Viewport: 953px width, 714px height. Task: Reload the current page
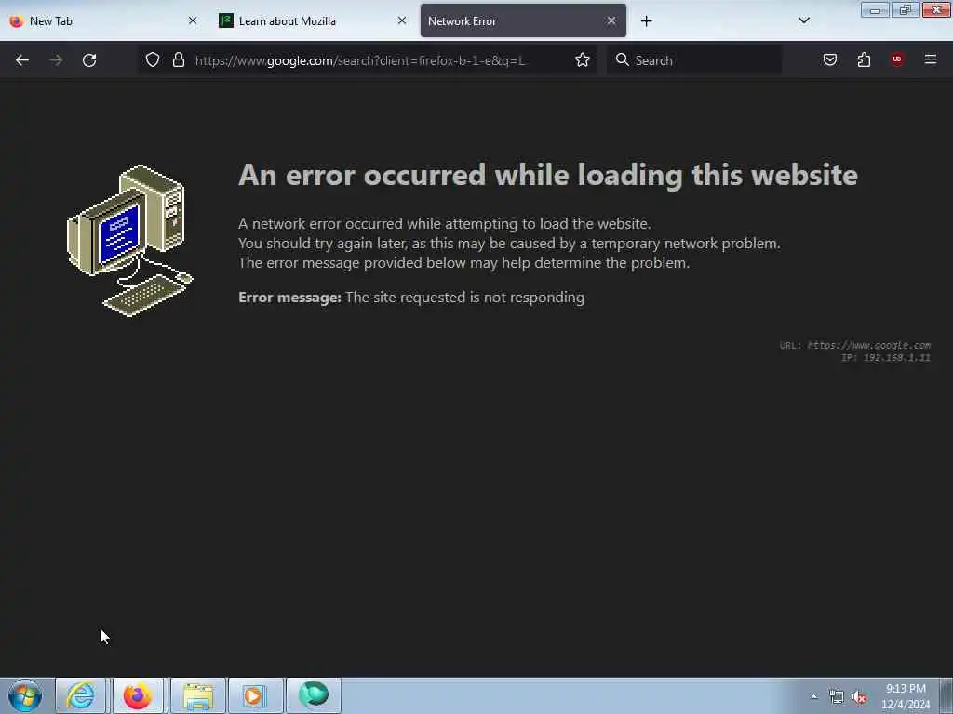[x=89, y=60]
